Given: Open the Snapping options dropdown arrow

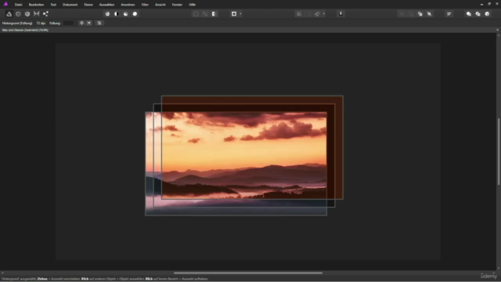Looking at the screenshot, I should click(323, 14).
